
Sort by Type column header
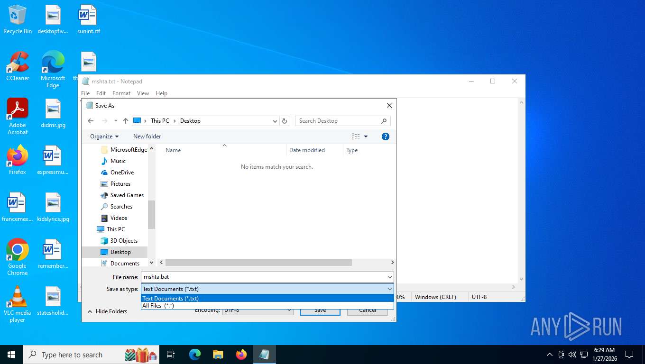click(x=352, y=150)
